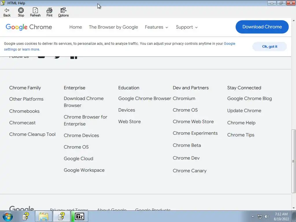Click the scrollbar down arrow
Screen dimensions: 296x222
point(294,208)
